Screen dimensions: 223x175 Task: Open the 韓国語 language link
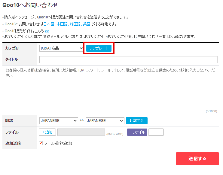(x=75, y=24)
